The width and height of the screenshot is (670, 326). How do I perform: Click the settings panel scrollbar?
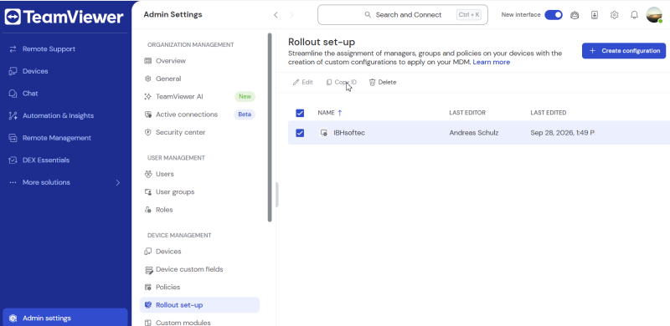270,127
